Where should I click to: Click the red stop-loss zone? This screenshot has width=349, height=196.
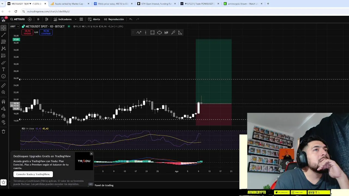pyautogui.click(x=214, y=115)
